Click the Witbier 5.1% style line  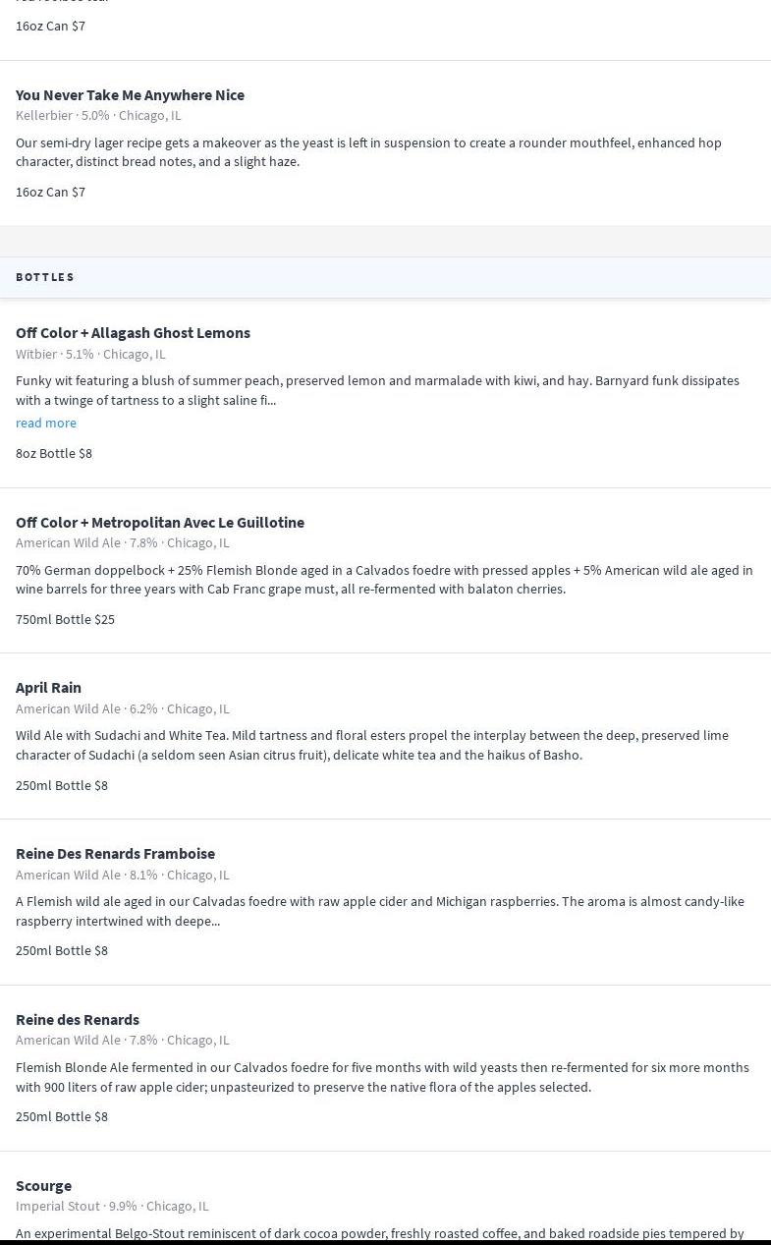[x=90, y=354]
